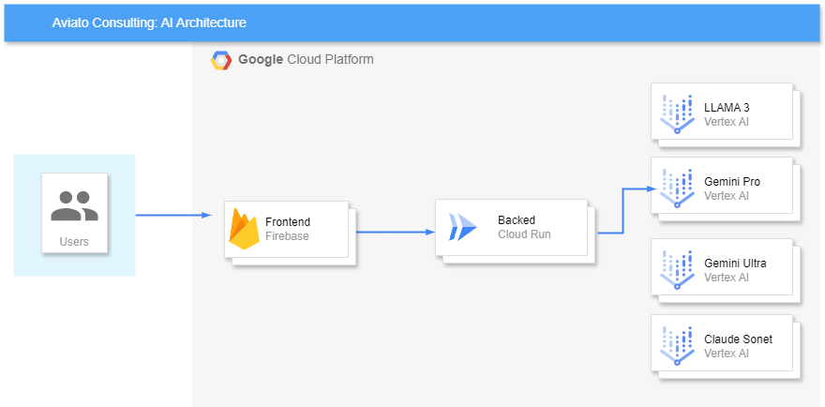The image size is (825, 407).
Task: Click the Backed Cloud Run card
Action: (511, 228)
